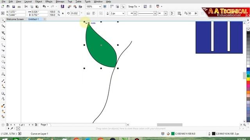Image resolution: width=250 pixels, height=140 pixels.
Task: Click the rotation angle 31.032 field
Action: 75,13
